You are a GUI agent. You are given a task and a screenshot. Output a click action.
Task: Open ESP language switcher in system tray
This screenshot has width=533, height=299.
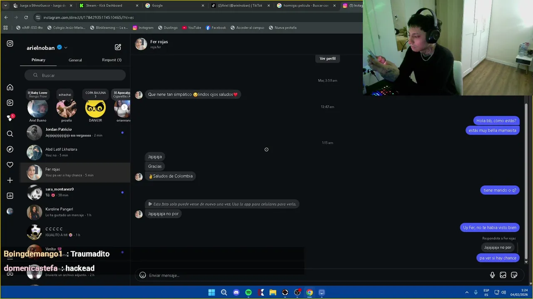pyautogui.click(x=486, y=292)
